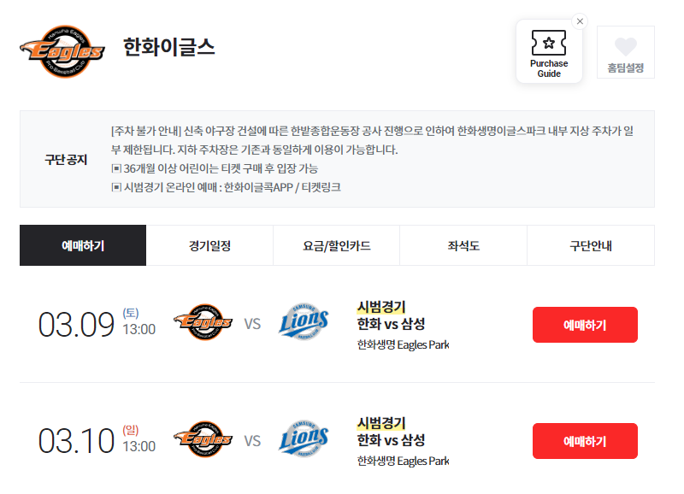Open the 요금/할인카드 tab
The width and height of the screenshot is (684, 494).
[335, 246]
